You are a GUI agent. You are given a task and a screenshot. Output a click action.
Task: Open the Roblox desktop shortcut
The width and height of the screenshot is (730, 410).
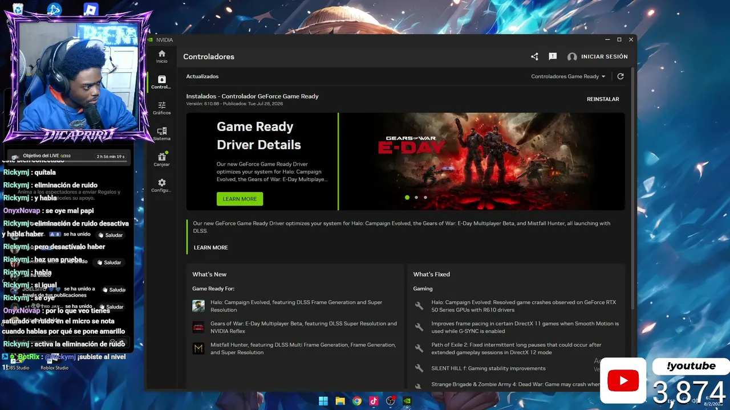pos(91,10)
